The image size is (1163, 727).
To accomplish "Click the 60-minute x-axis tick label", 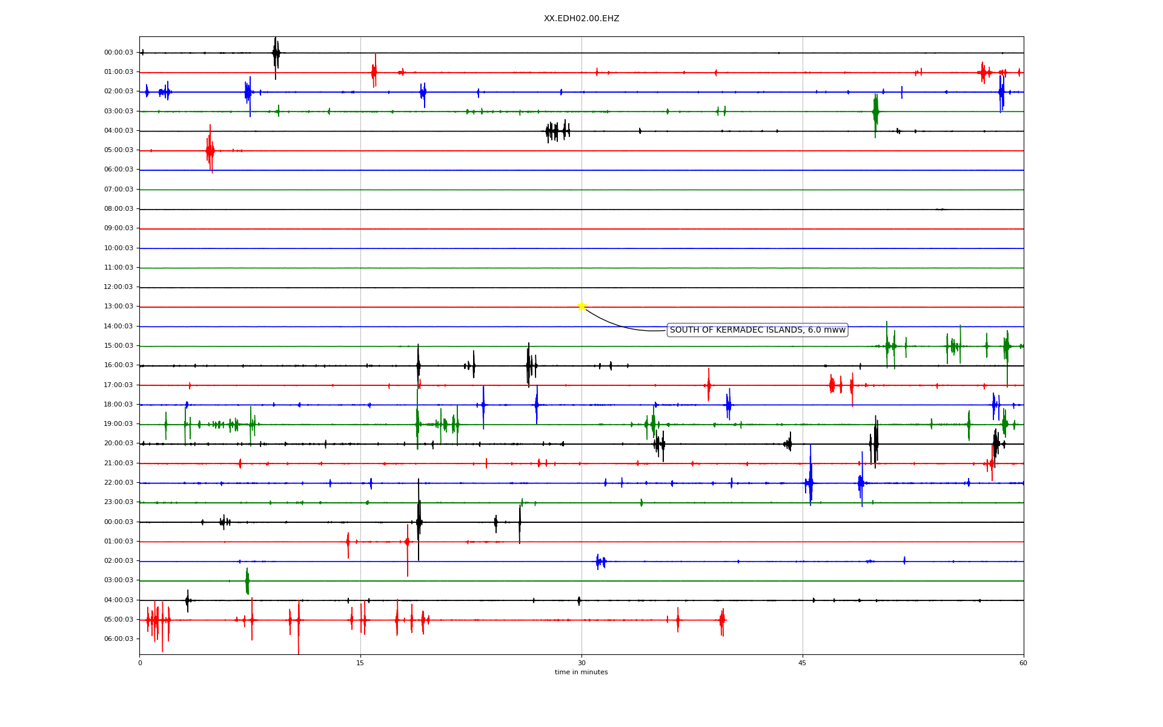I will [1023, 663].
